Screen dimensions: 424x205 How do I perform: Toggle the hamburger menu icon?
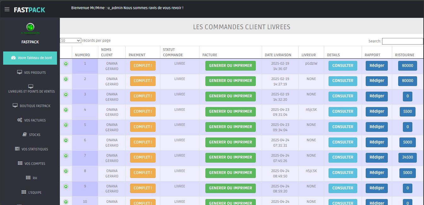point(7,9)
